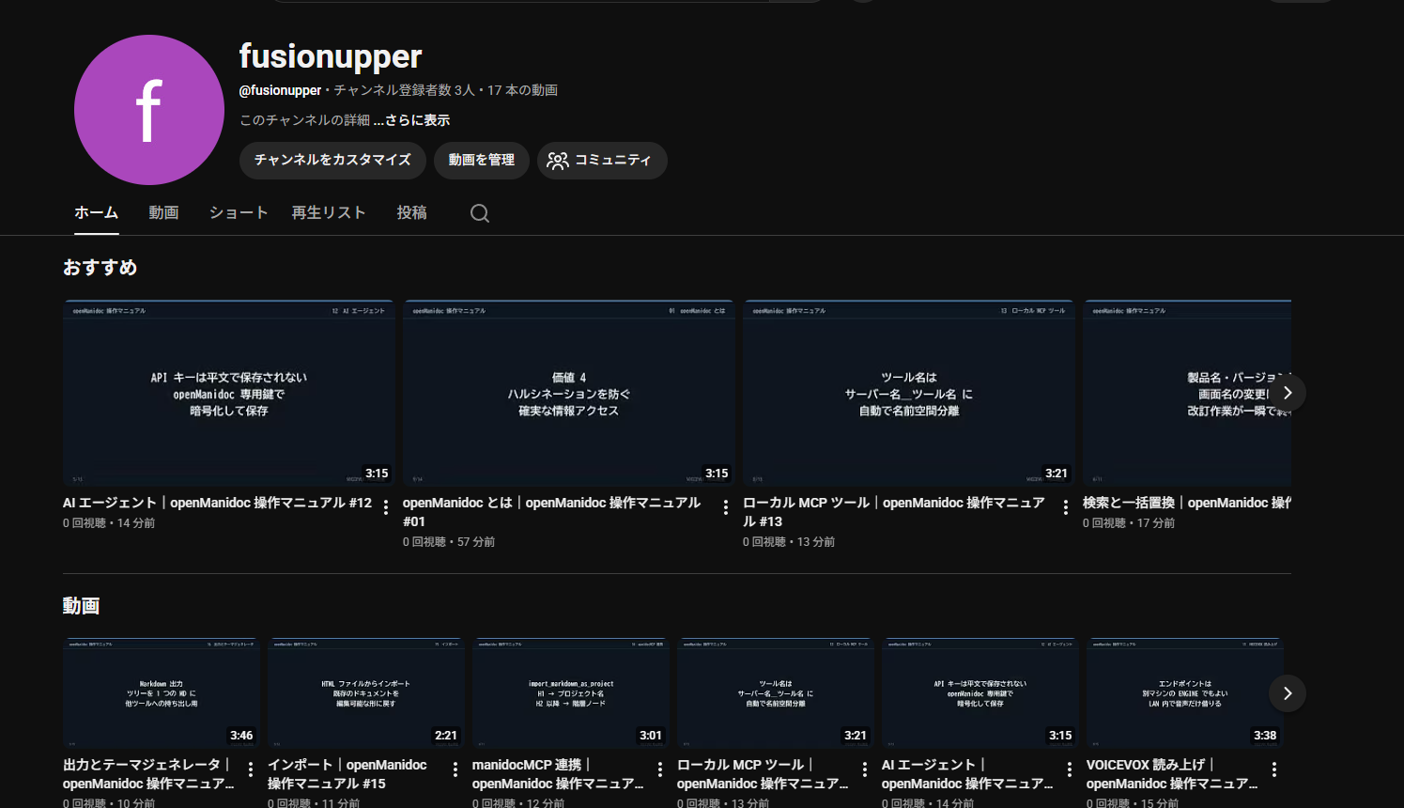
Task: Play おすすめ thumbnail 'ツール名は サーバー名__ツール名'
Action: [x=909, y=393]
